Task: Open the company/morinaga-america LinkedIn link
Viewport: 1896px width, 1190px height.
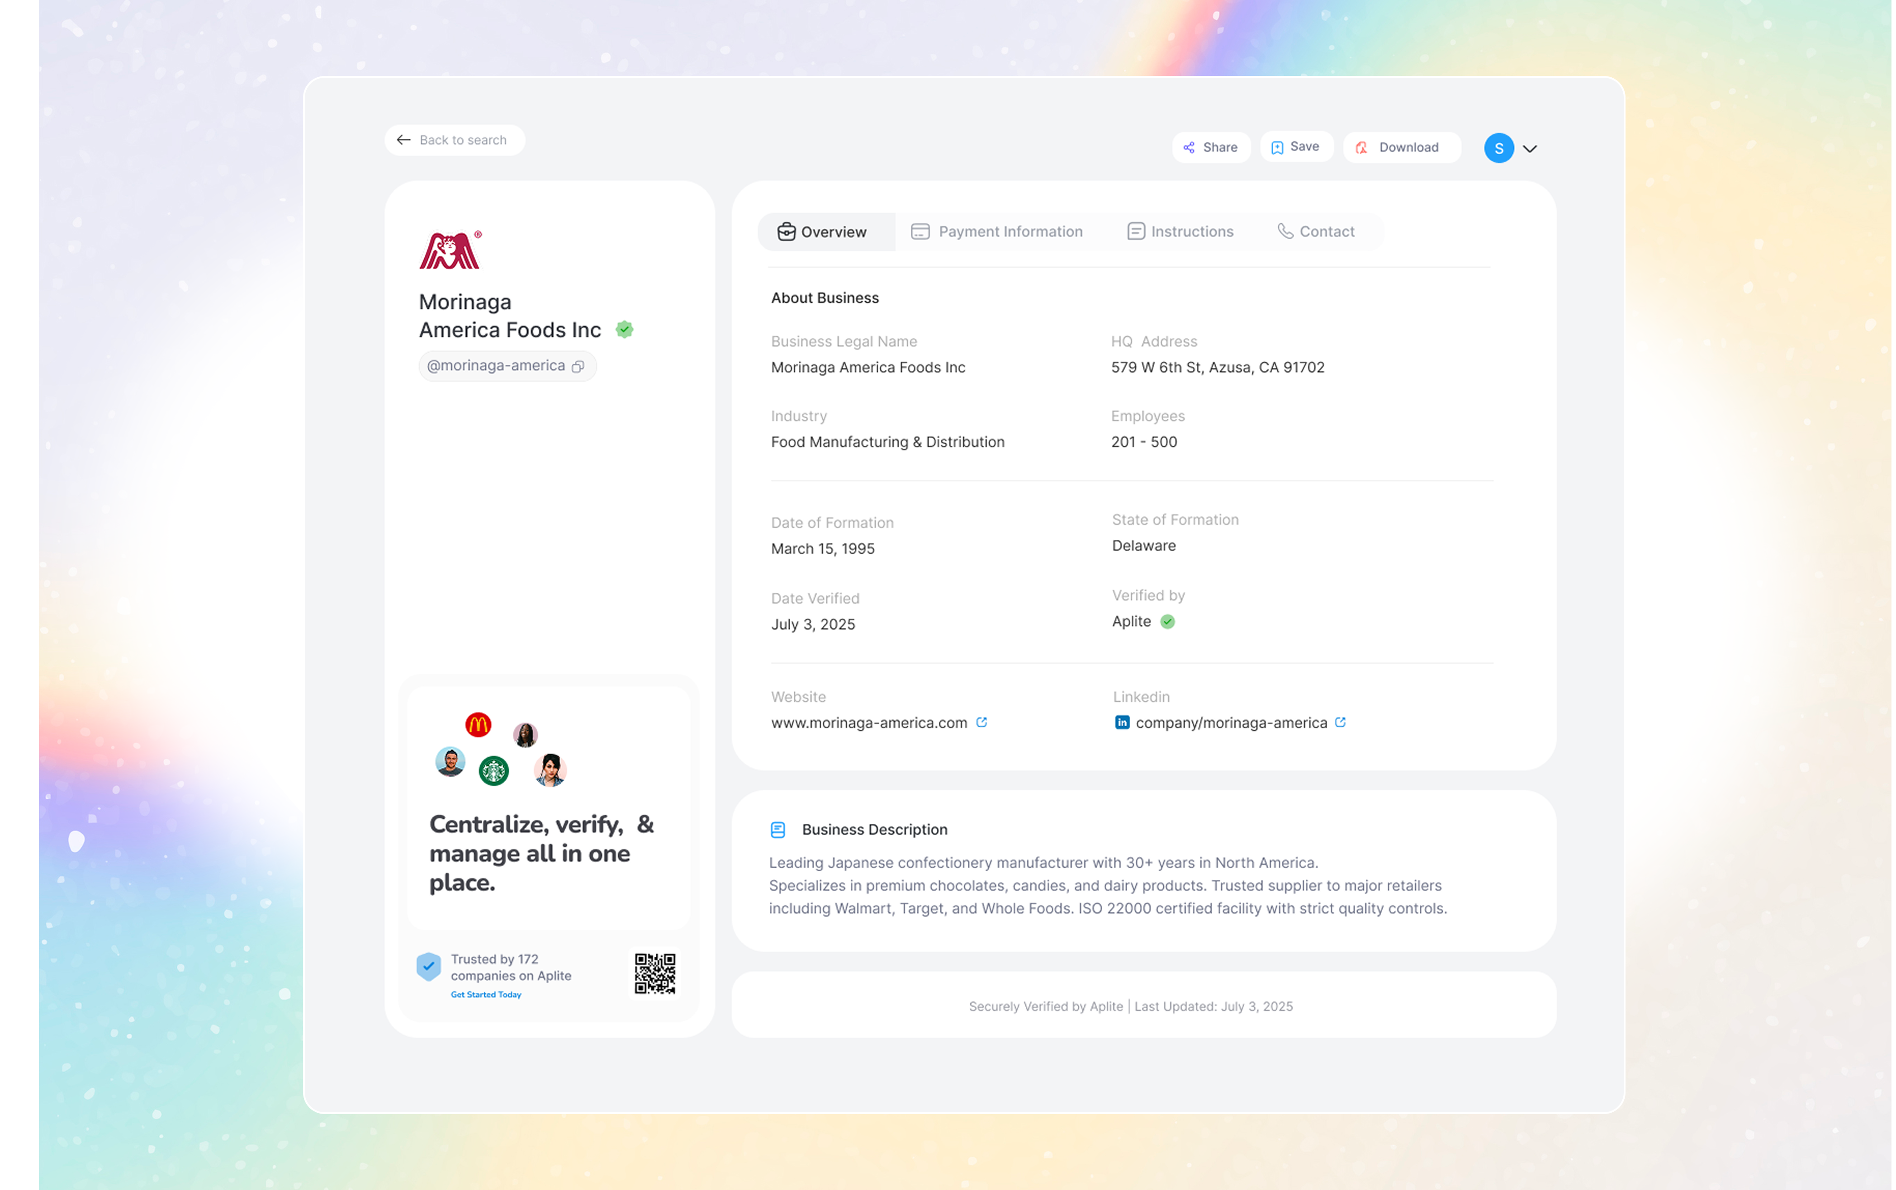Action: tap(1231, 722)
